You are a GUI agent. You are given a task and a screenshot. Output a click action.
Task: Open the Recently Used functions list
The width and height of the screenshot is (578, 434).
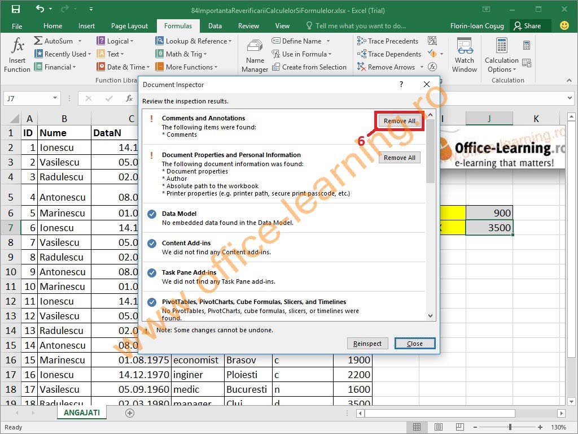[x=63, y=54]
